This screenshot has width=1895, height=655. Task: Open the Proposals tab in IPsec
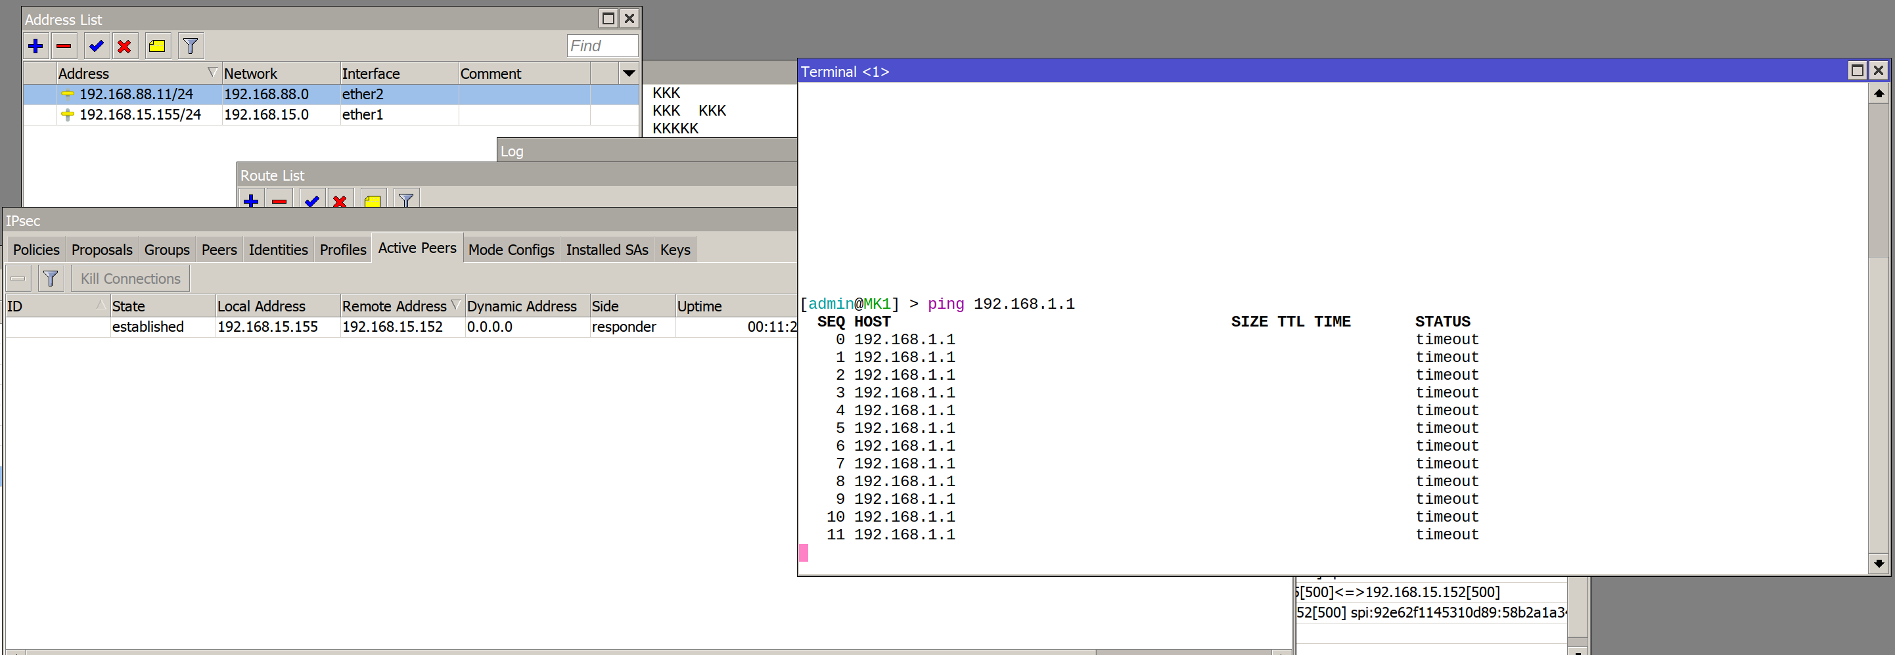(x=103, y=250)
